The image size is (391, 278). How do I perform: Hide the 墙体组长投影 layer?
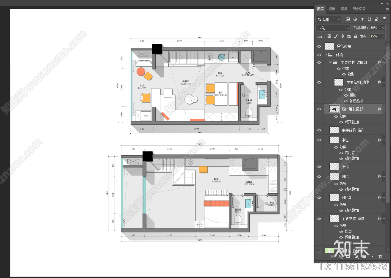(319, 109)
